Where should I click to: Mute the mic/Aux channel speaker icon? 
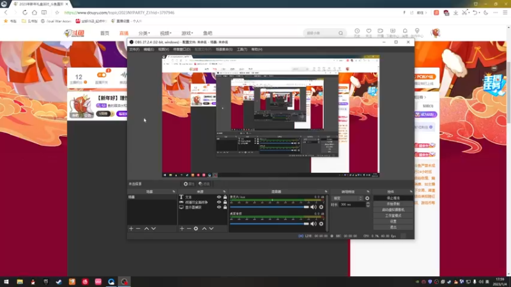pyautogui.click(x=314, y=207)
